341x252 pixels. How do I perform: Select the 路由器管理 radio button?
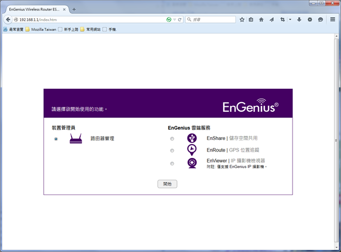click(x=56, y=139)
